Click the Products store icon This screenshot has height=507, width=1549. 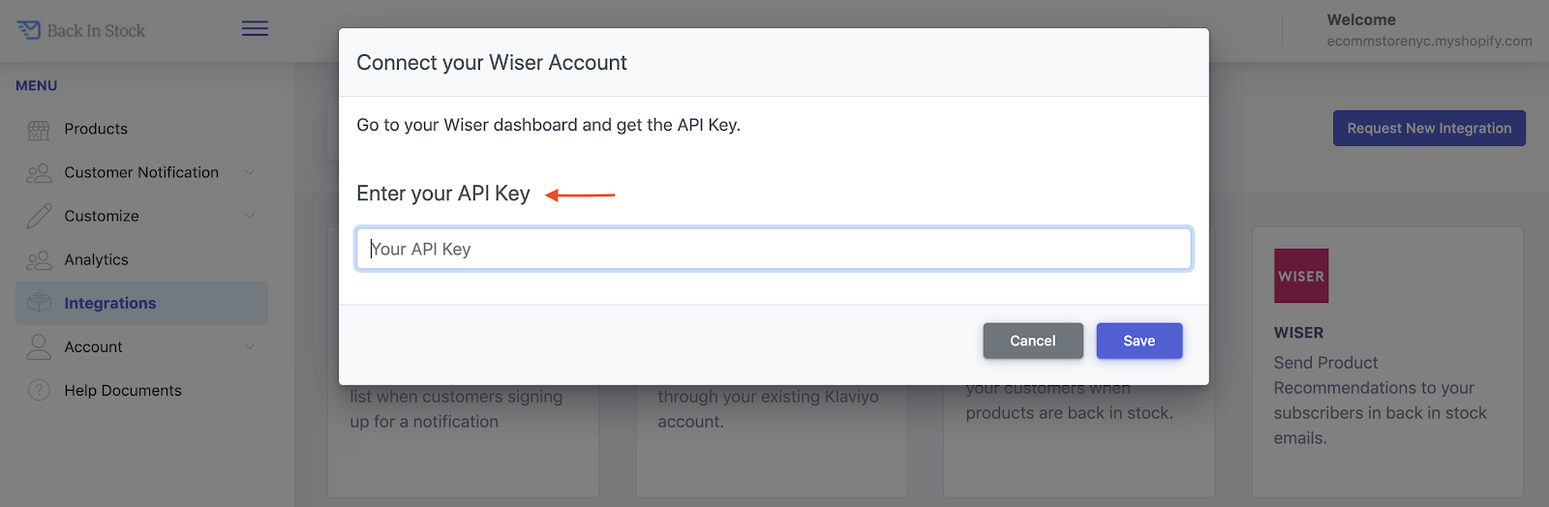click(x=39, y=130)
